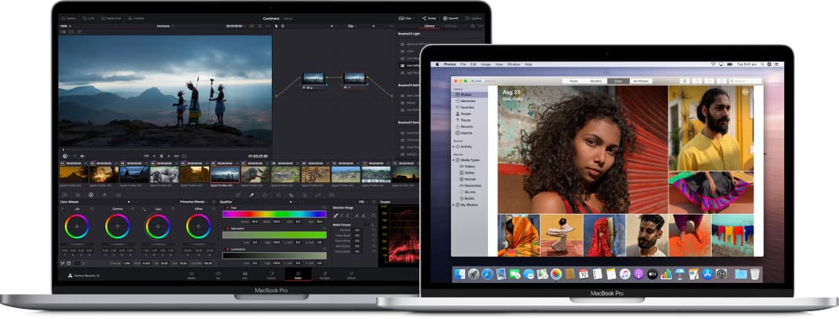Image resolution: width=839 pixels, height=319 pixels.
Task: Select Months view in Photos
Action: 595,82
